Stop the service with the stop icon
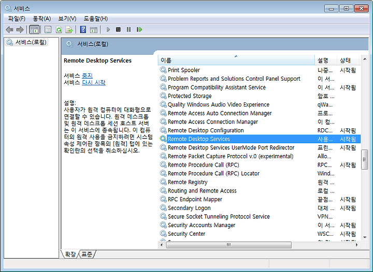Screen dimensions: 373x272 pyautogui.click(x=118, y=29)
